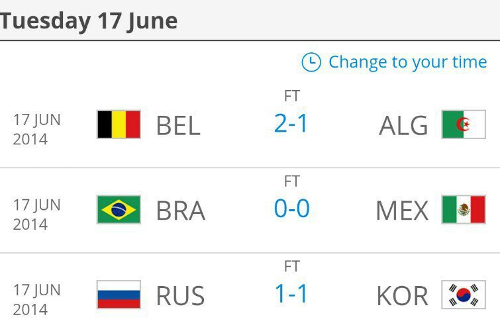Click the clock icon beside Change to your time
The width and height of the screenshot is (500, 335).
coord(311,62)
